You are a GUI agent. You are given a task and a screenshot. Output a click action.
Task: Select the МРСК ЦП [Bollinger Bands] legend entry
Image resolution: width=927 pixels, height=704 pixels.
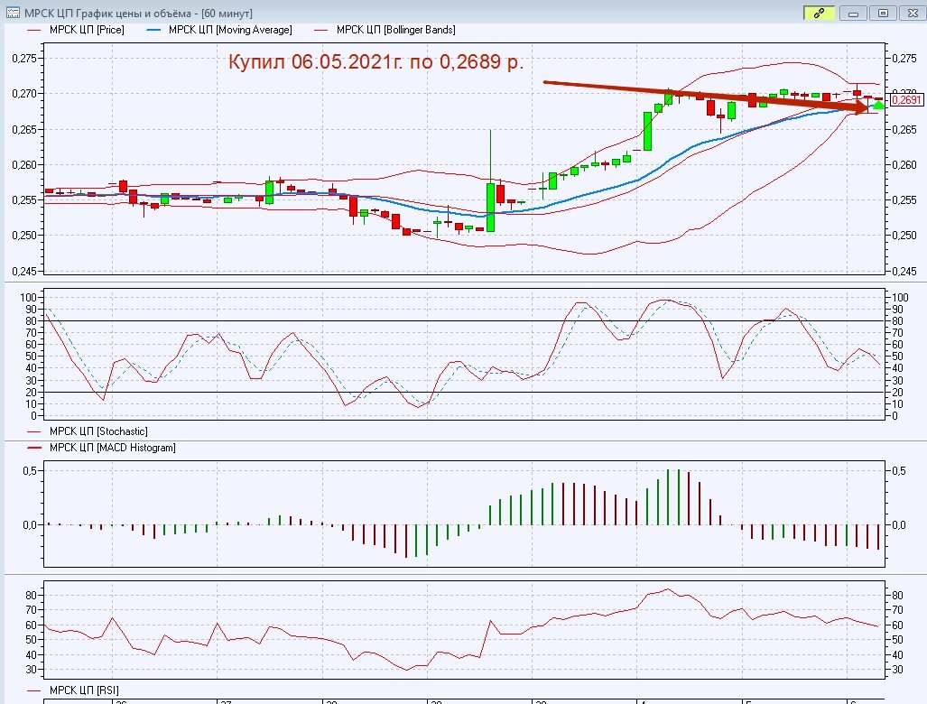(x=395, y=30)
